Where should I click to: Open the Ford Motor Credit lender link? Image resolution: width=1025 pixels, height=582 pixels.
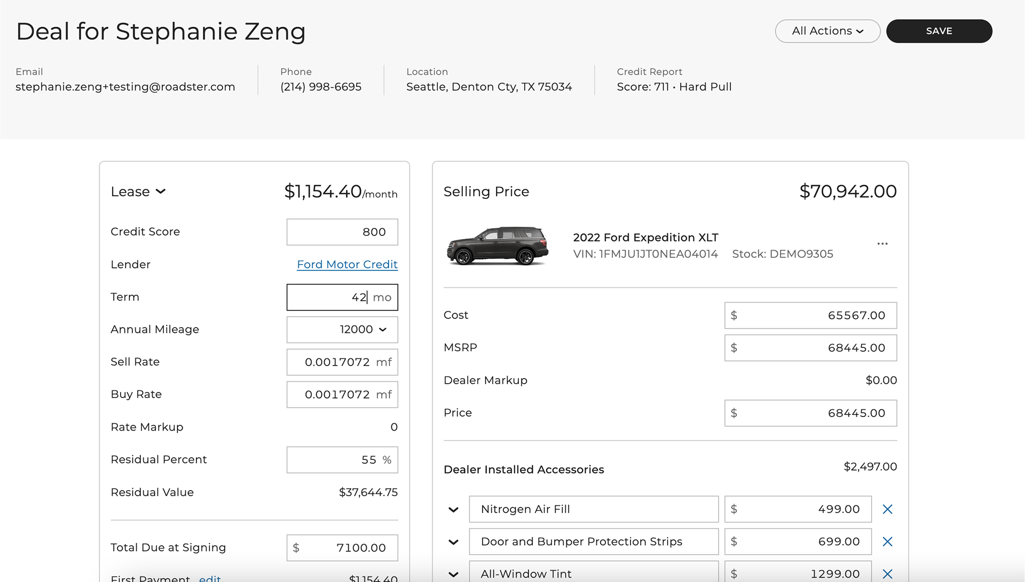[x=347, y=264]
